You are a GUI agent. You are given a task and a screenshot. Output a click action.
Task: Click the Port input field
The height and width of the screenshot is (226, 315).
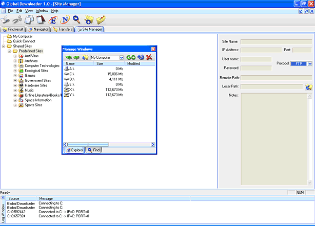pos(302,50)
